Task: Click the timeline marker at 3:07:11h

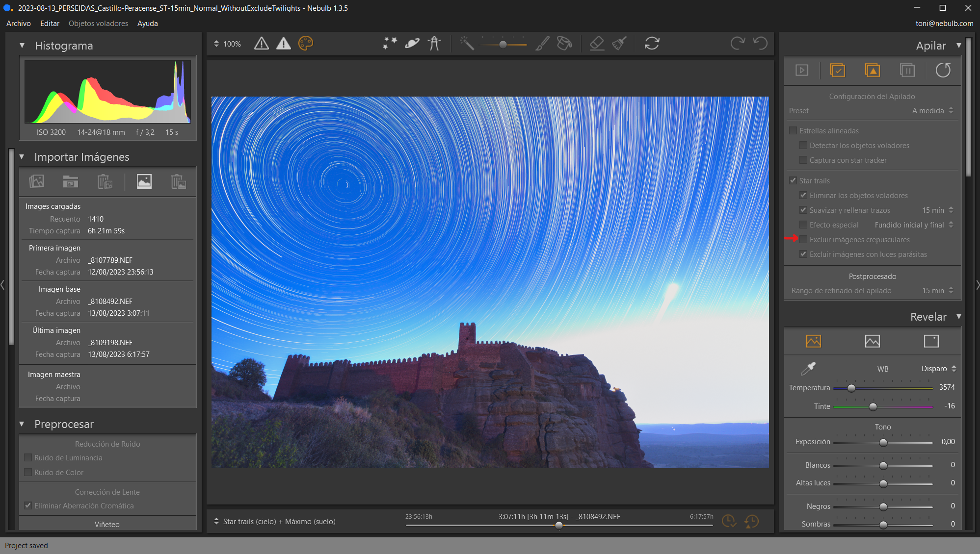Action: coord(559,525)
